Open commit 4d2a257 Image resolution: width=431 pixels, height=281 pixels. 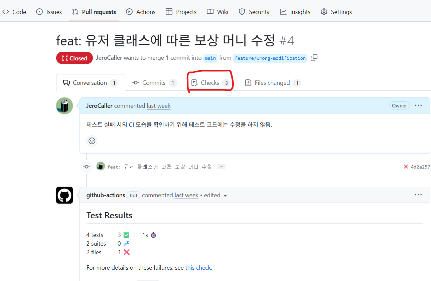[x=420, y=166]
